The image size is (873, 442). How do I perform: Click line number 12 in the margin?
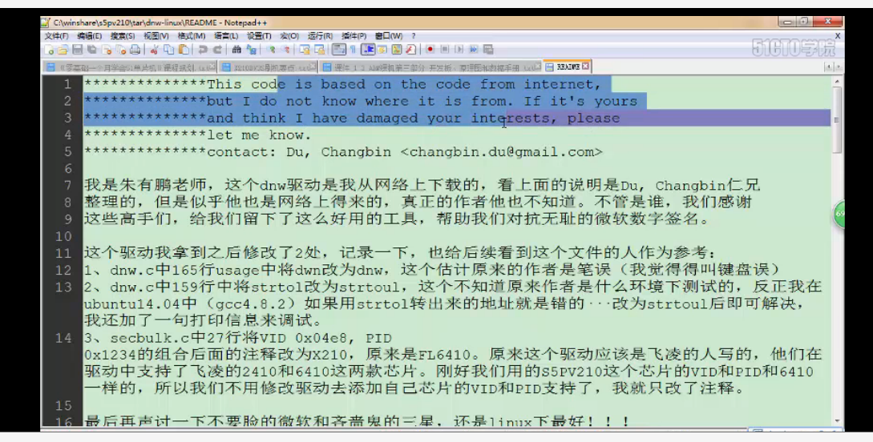(x=63, y=270)
